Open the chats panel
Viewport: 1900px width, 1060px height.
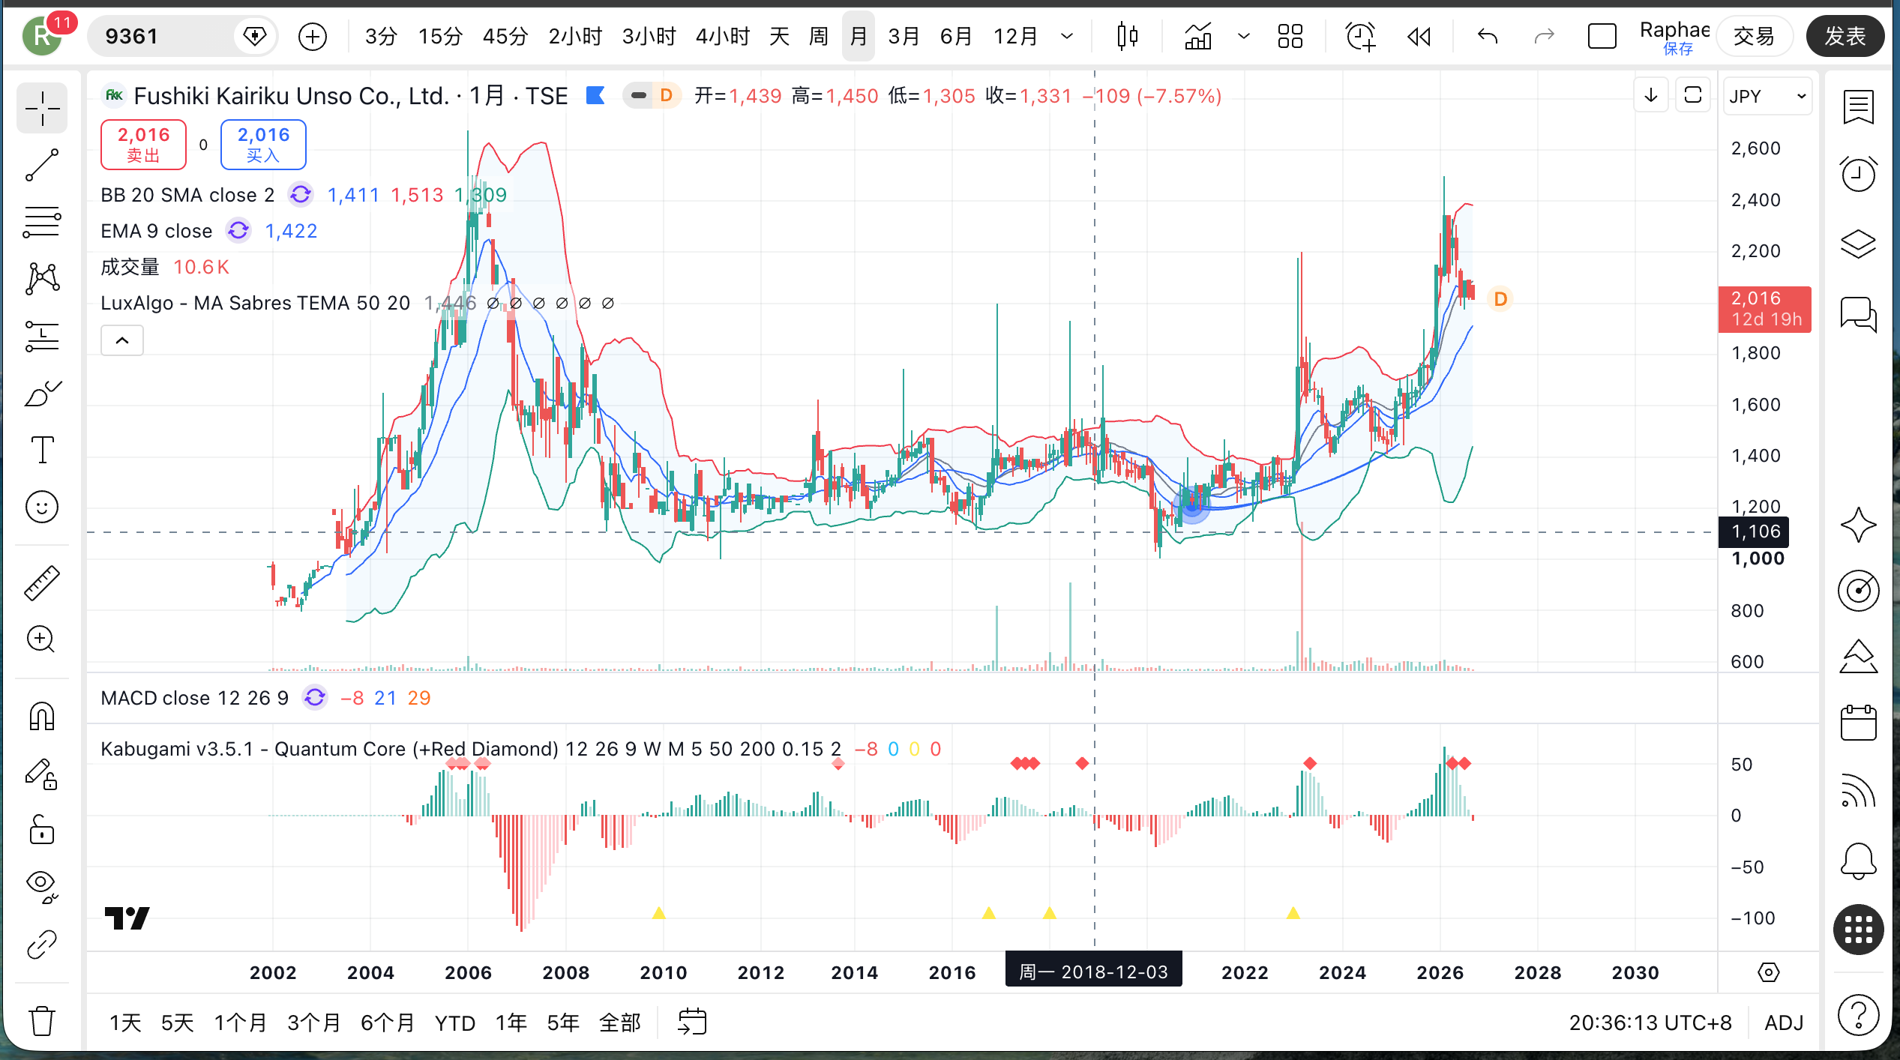[1859, 313]
